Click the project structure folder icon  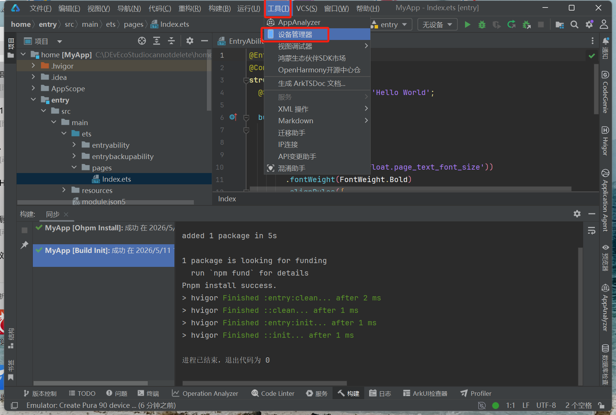pyautogui.click(x=560, y=25)
